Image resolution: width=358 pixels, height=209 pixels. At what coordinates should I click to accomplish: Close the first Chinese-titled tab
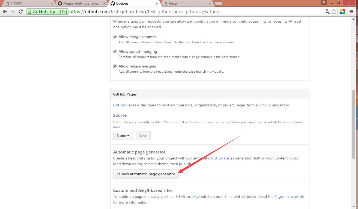click(52, 4)
